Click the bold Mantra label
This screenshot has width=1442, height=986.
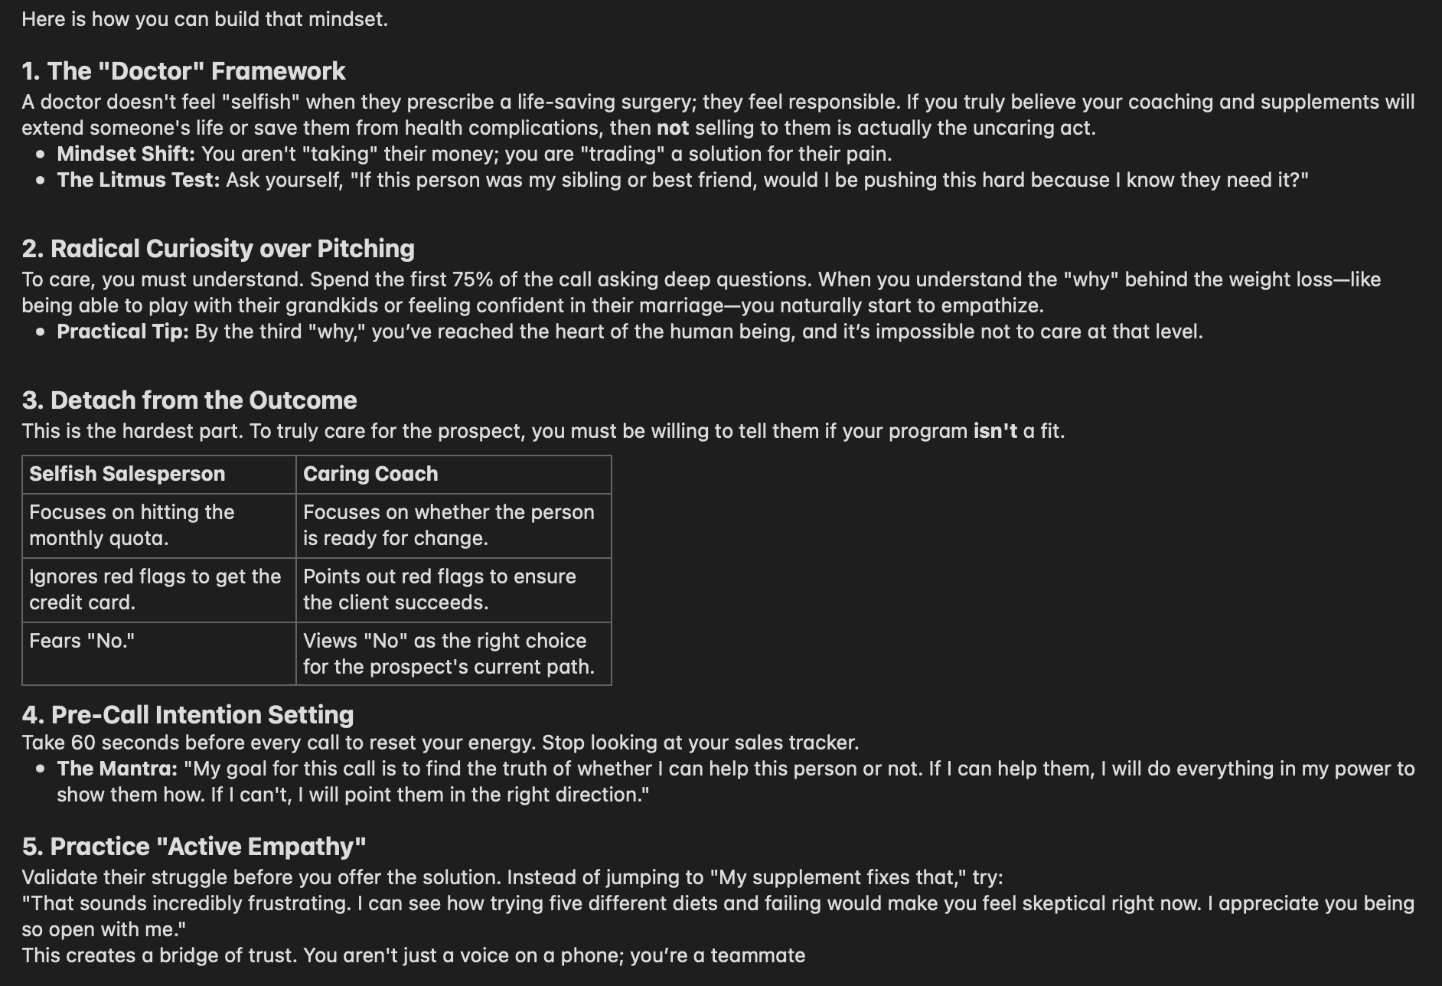pyautogui.click(x=117, y=769)
